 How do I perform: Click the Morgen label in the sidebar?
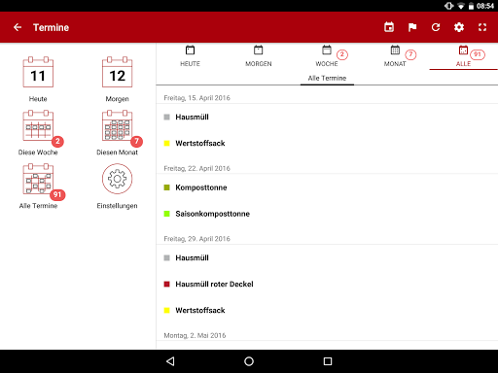click(117, 99)
